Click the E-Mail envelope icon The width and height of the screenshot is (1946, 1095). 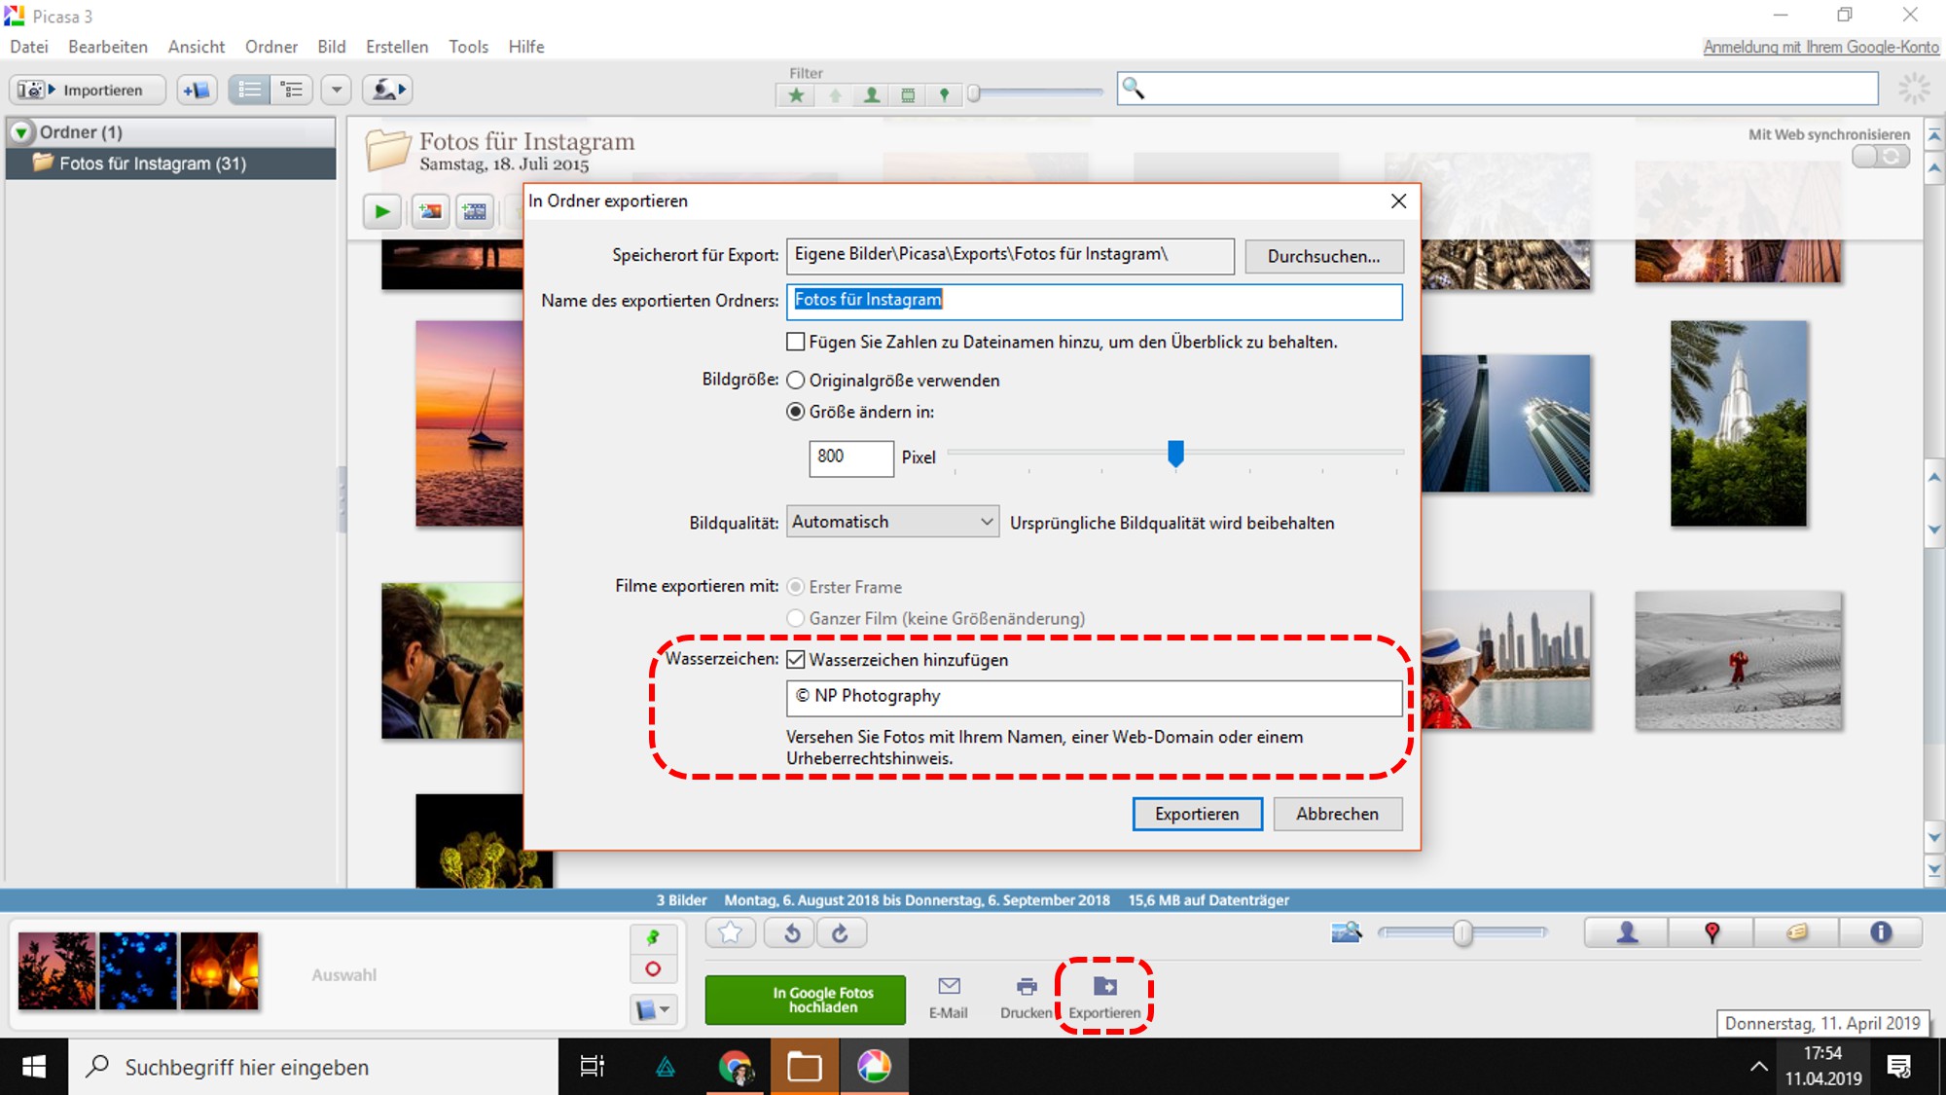point(949,987)
